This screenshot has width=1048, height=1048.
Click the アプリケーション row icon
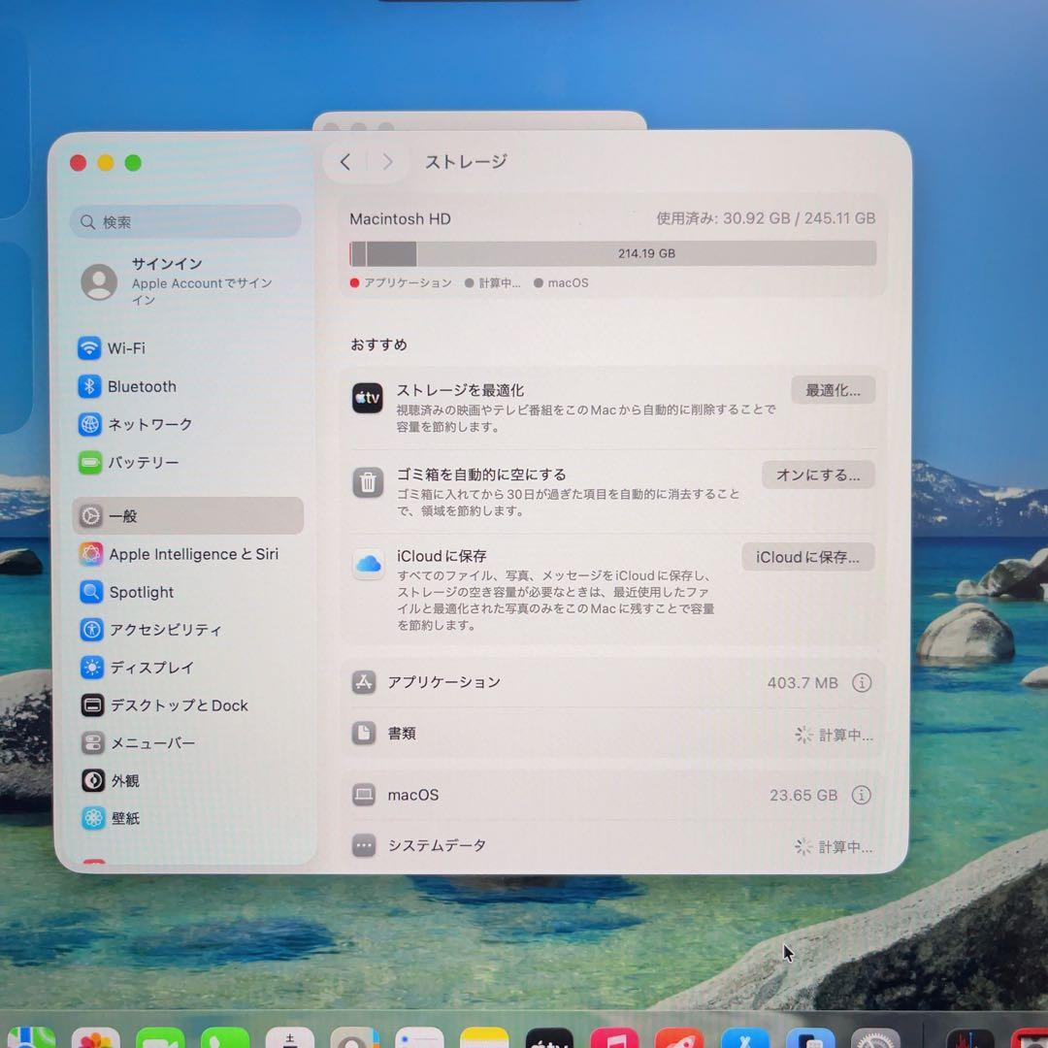coord(364,682)
